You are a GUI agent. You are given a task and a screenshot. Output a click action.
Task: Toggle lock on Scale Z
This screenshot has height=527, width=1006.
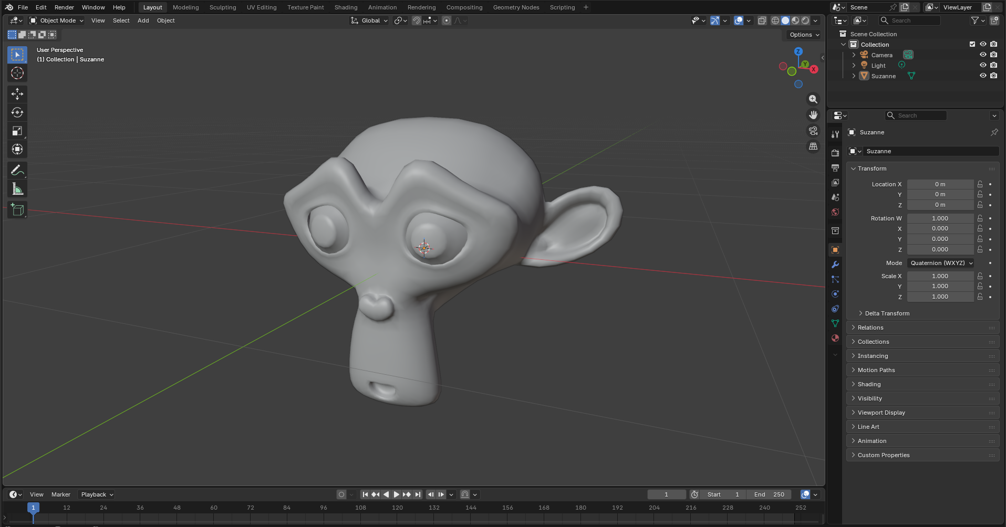point(980,297)
